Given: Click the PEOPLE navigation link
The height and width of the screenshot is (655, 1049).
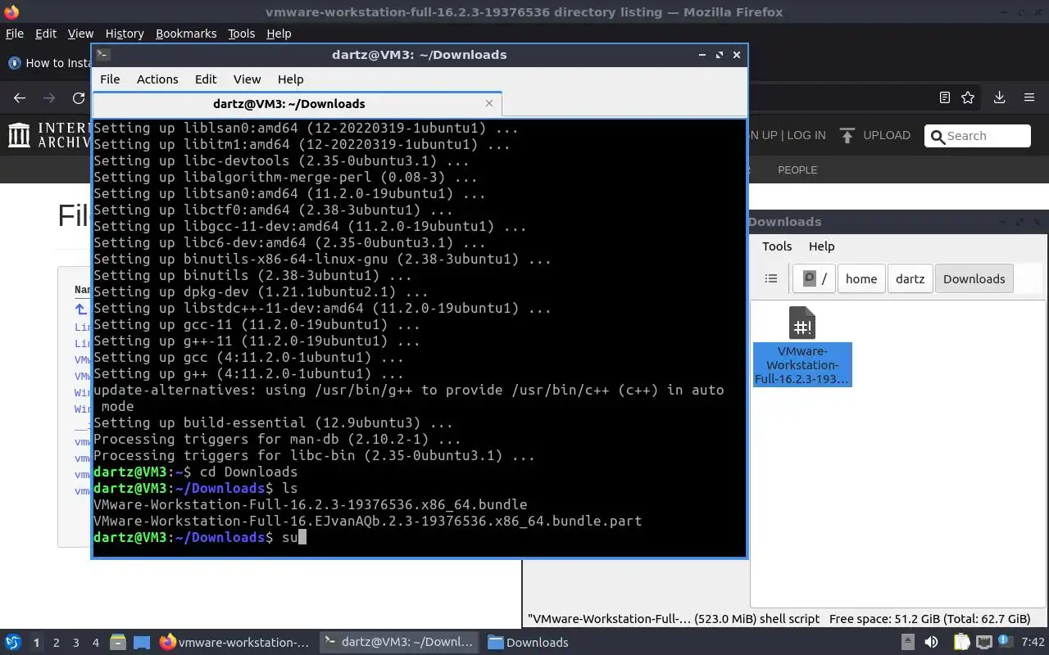Looking at the screenshot, I should coord(797,170).
